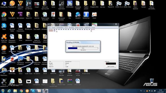Screen dimensions: 166x93
Task: Select the Premiere Pro project file icon
Action: 20,15
